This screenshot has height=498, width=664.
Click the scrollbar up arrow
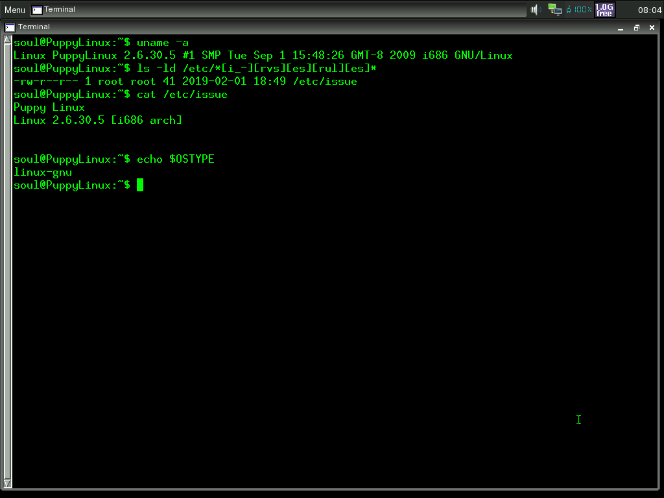[7, 40]
